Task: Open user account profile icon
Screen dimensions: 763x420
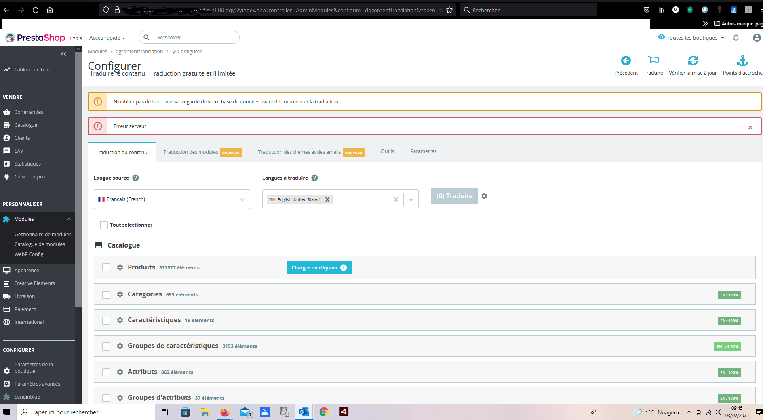Action: 757,38
